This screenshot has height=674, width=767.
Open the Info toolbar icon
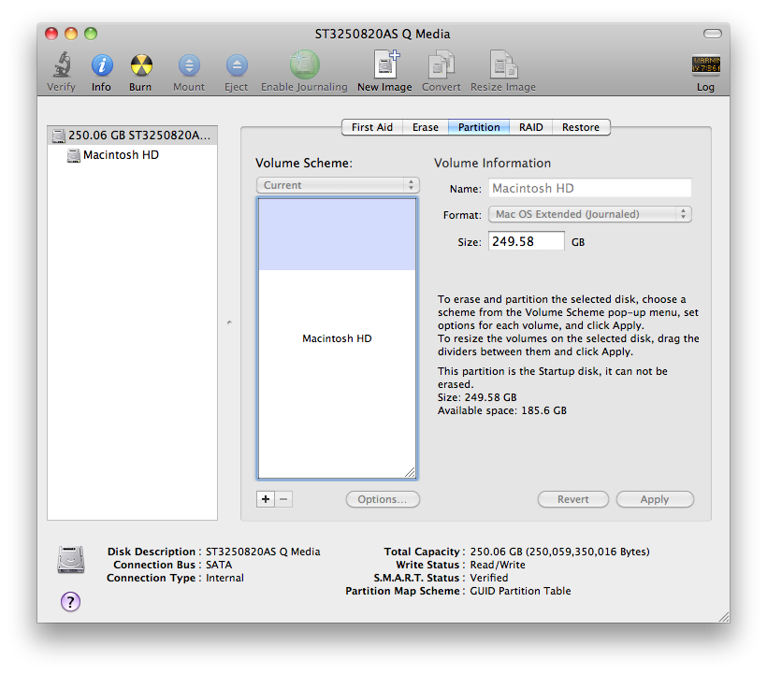[102, 65]
